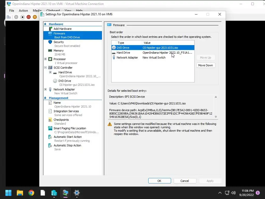
Task: Select the Network Adapter boot entry row
Action: click(x=153, y=58)
